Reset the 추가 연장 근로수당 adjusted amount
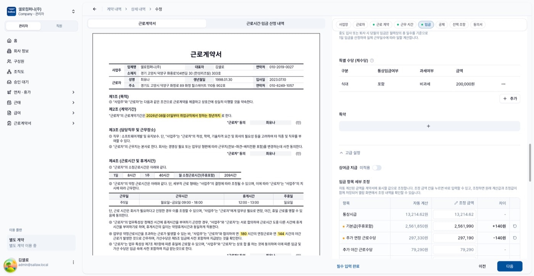534x276 pixels. 515,238
